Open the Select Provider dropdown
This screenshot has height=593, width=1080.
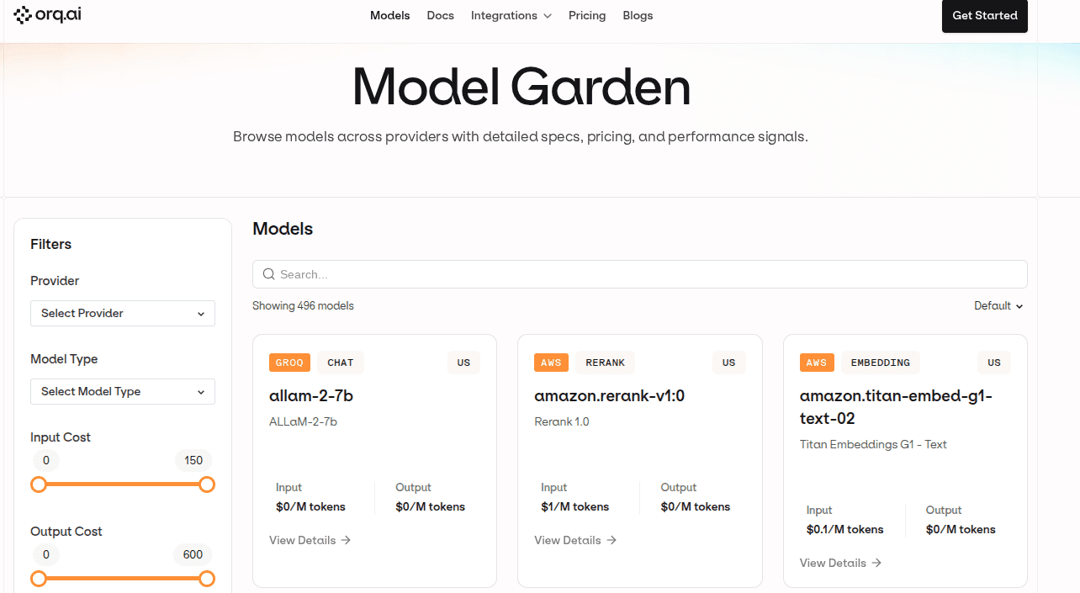tap(123, 313)
